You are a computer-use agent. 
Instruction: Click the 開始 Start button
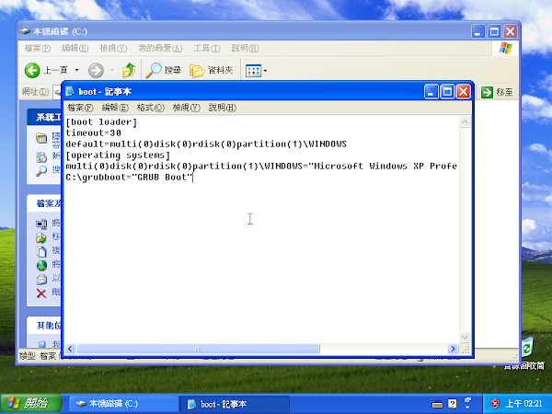tap(30, 404)
